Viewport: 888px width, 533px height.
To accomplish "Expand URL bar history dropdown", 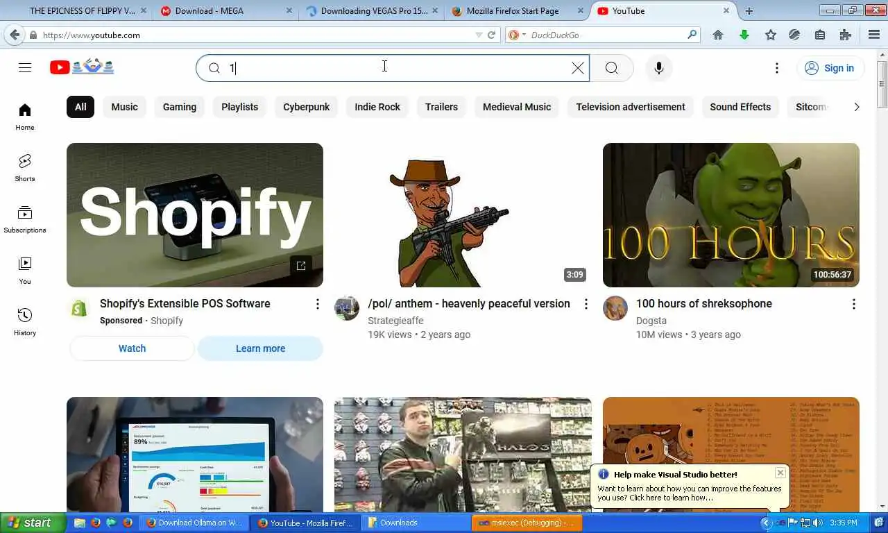I will 479,35.
